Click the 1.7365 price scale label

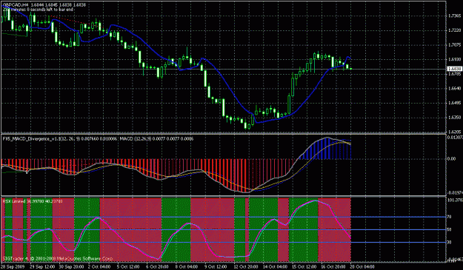[x=455, y=16]
